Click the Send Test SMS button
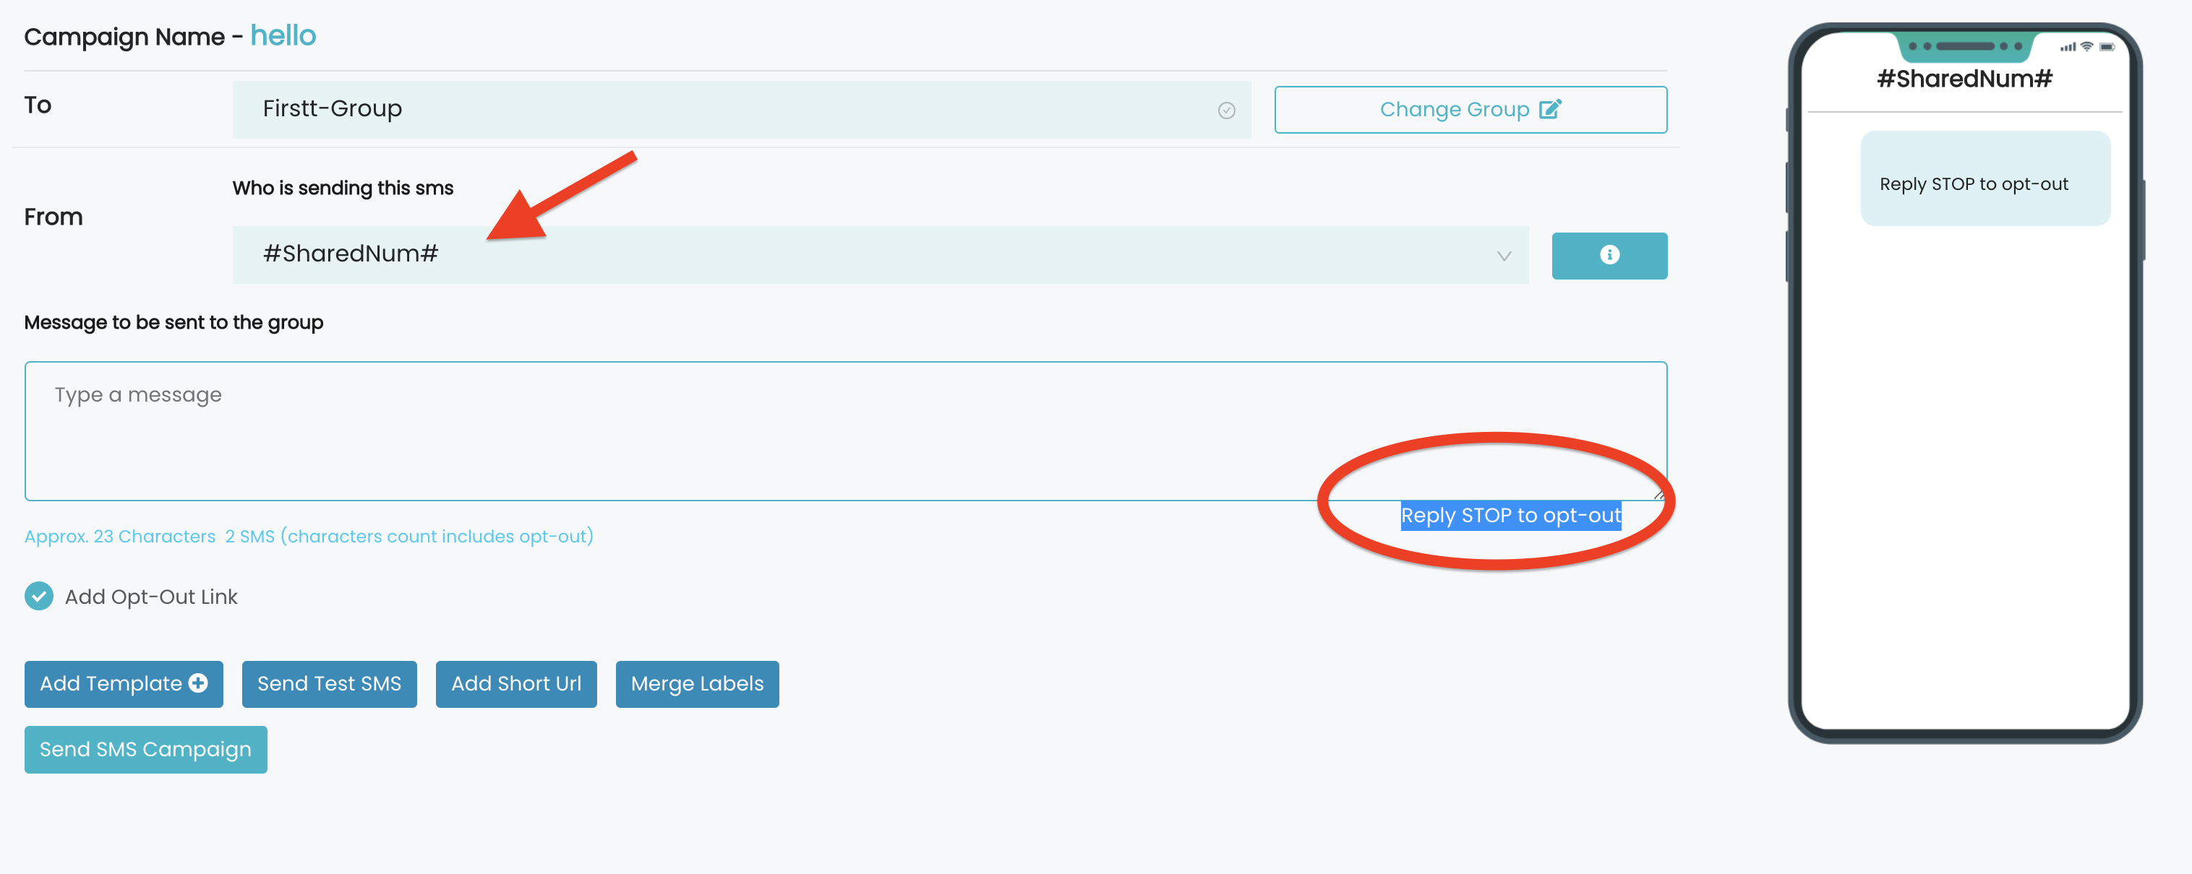 [330, 683]
